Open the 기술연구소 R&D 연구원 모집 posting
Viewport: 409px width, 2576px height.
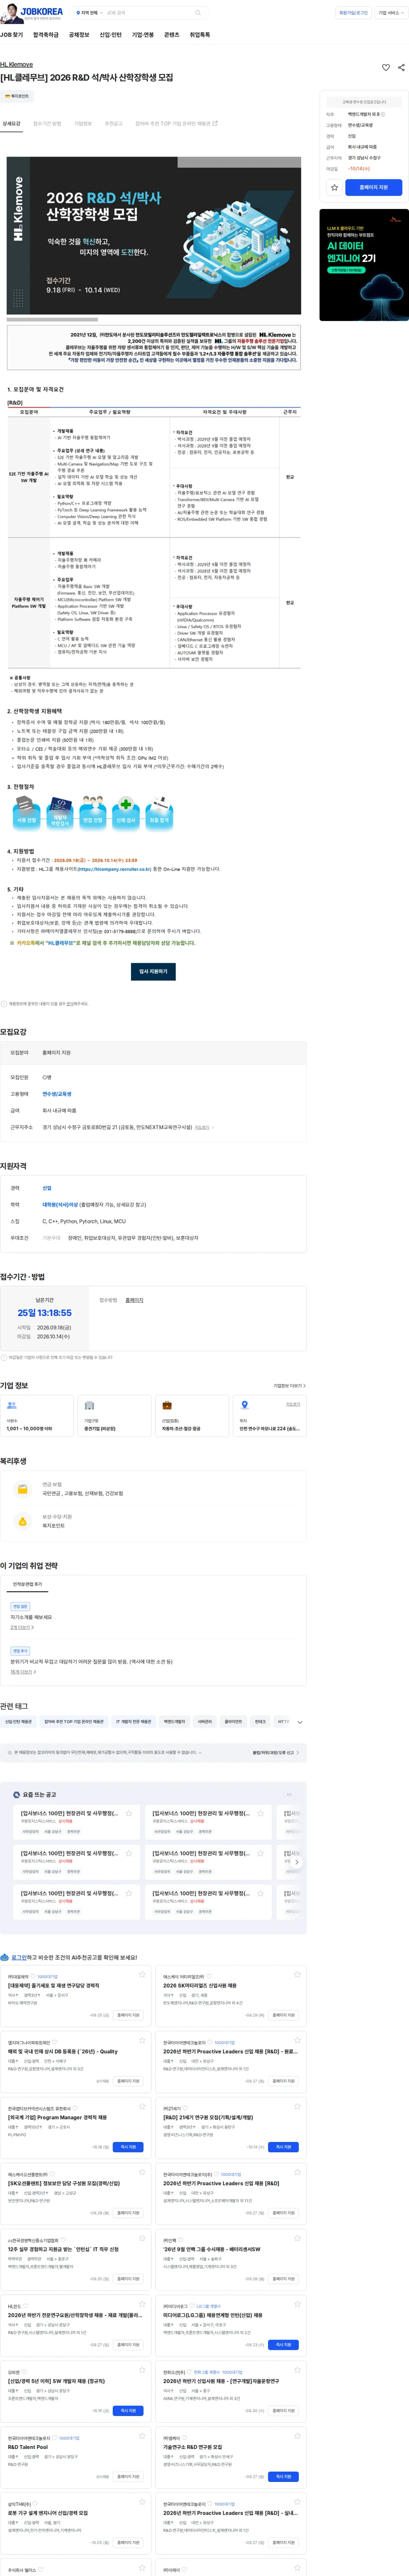pos(192,2447)
